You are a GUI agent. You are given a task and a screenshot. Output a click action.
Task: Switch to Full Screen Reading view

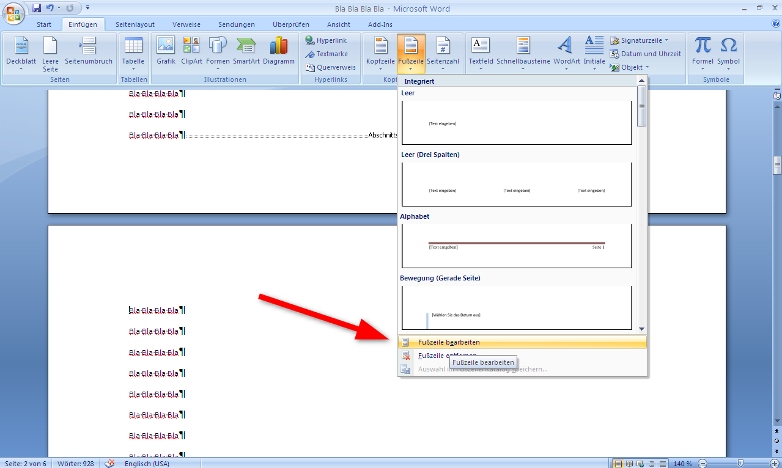(x=629, y=464)
